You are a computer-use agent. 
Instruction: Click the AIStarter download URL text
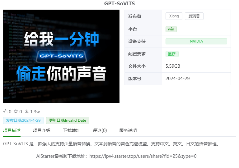pyautogui.click(x=143, y=156)
